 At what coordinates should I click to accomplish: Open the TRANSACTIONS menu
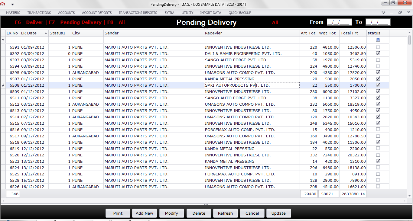tap(39, 13)
